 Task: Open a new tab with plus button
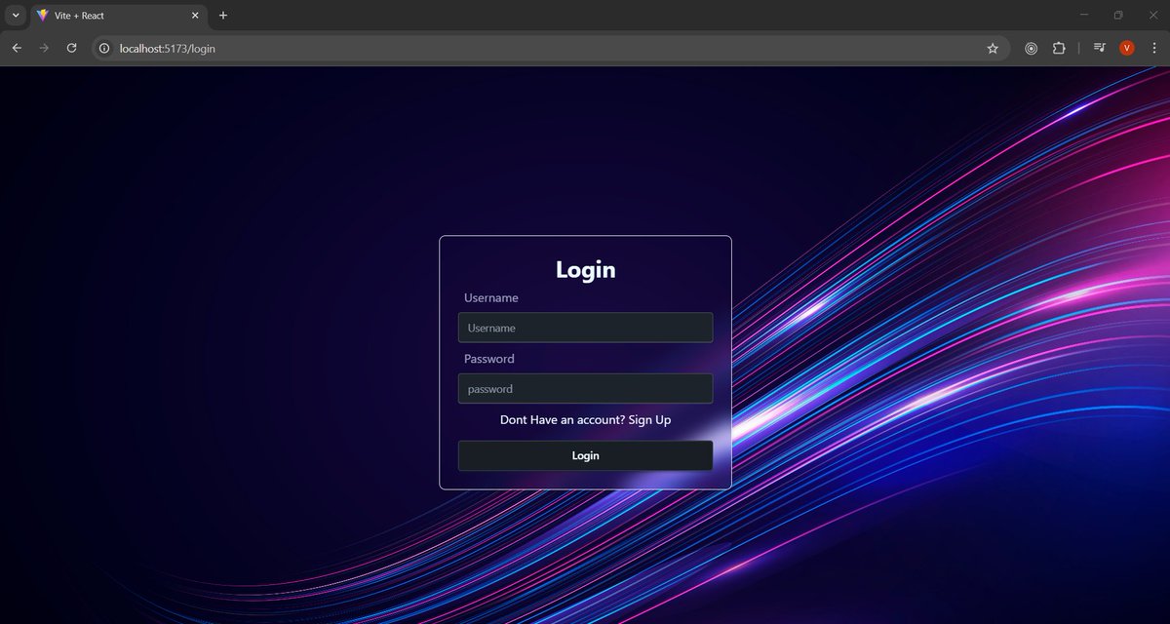pyautogui.click(x=223, y=16)
